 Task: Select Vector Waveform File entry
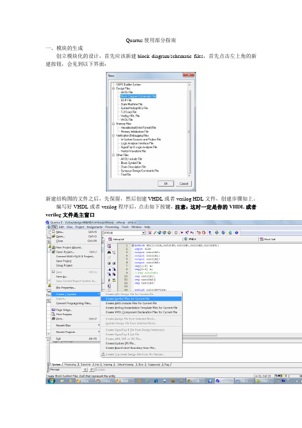[133, 151]
